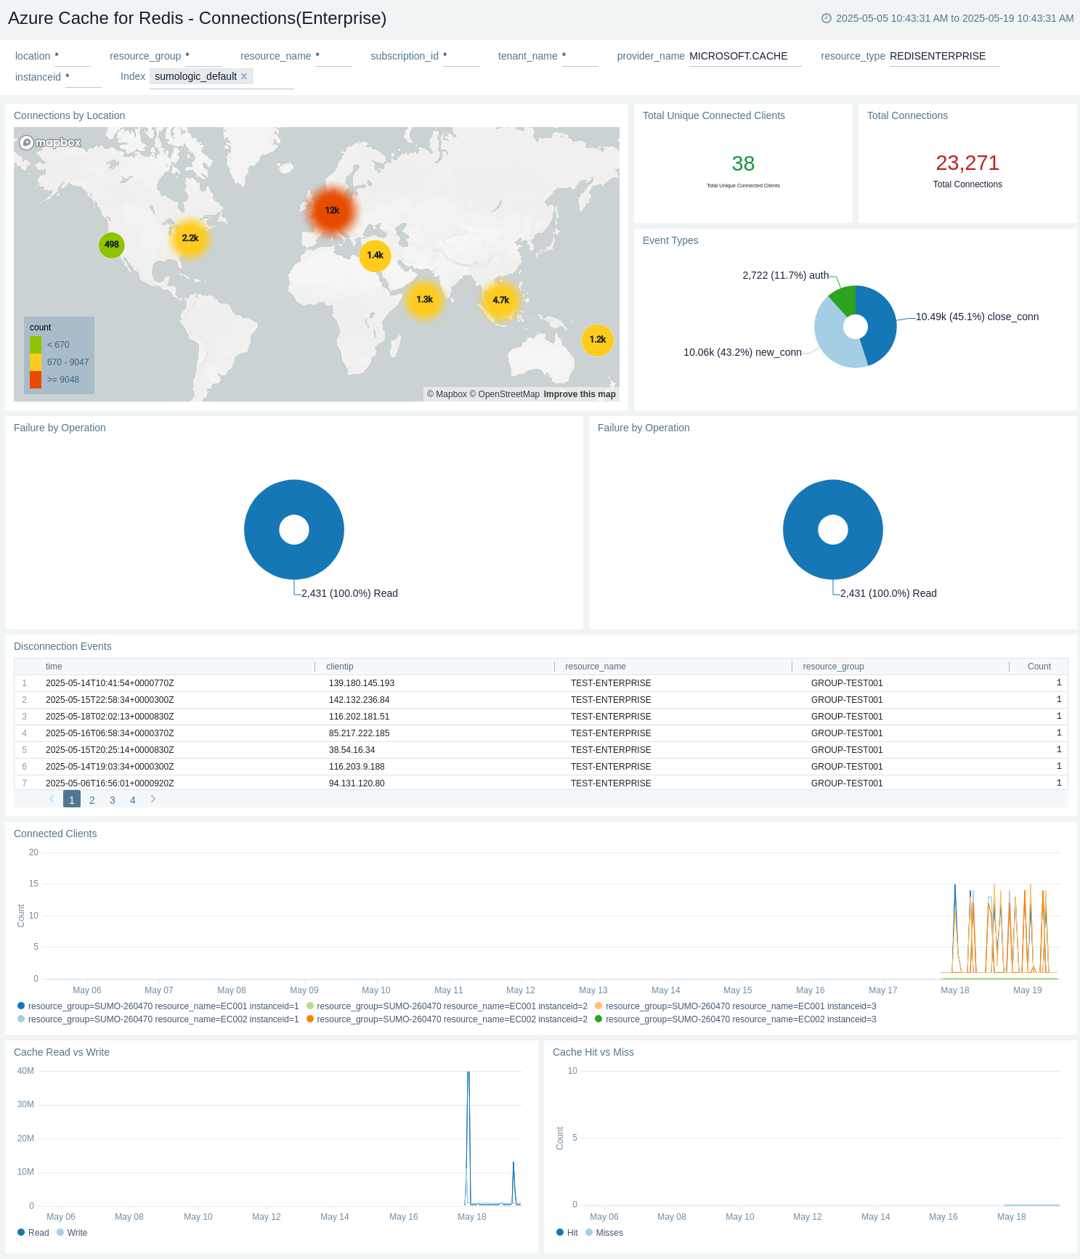
Task: Click the resource_group filter field
Action: coord(203,56)
